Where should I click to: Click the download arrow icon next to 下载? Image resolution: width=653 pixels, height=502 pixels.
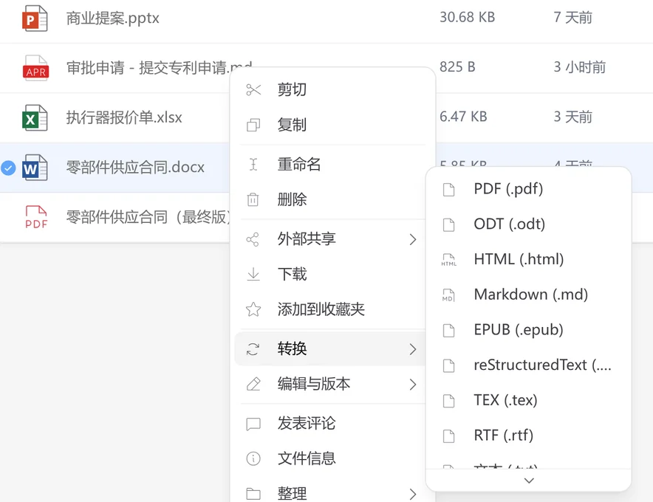point(253,275)
